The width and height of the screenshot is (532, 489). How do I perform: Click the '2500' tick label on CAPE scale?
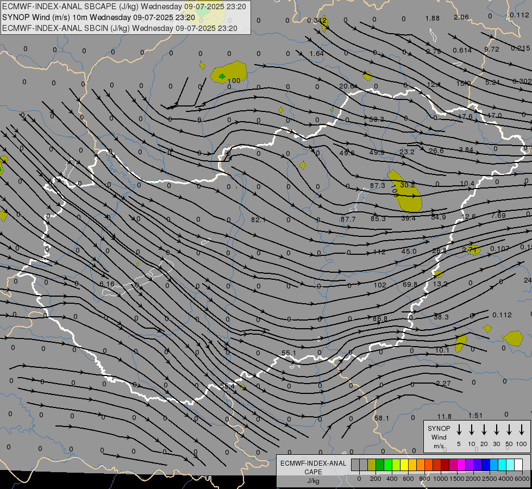coord(490,479)
